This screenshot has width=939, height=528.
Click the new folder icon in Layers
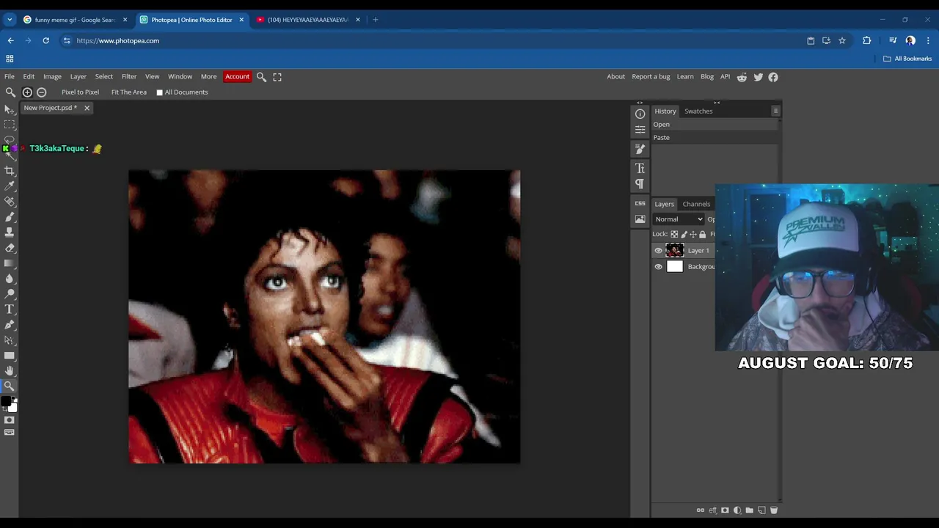749,510
